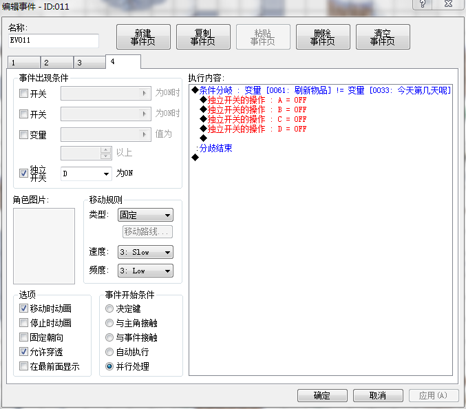Click the 复制事件页 button
Viewport: 466px width, 409px height.
[x=203, y=37]
